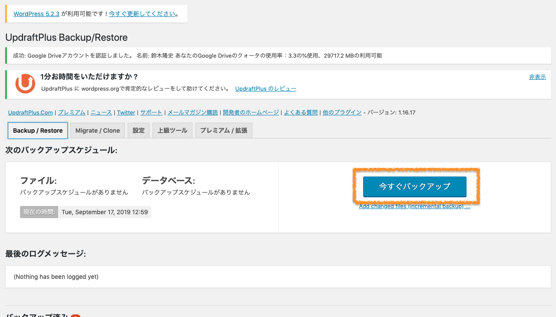The height and width of the screenshot is (317, 556).
Task: Click the 現在の時間 label
Action: click(x=39, y=212)
